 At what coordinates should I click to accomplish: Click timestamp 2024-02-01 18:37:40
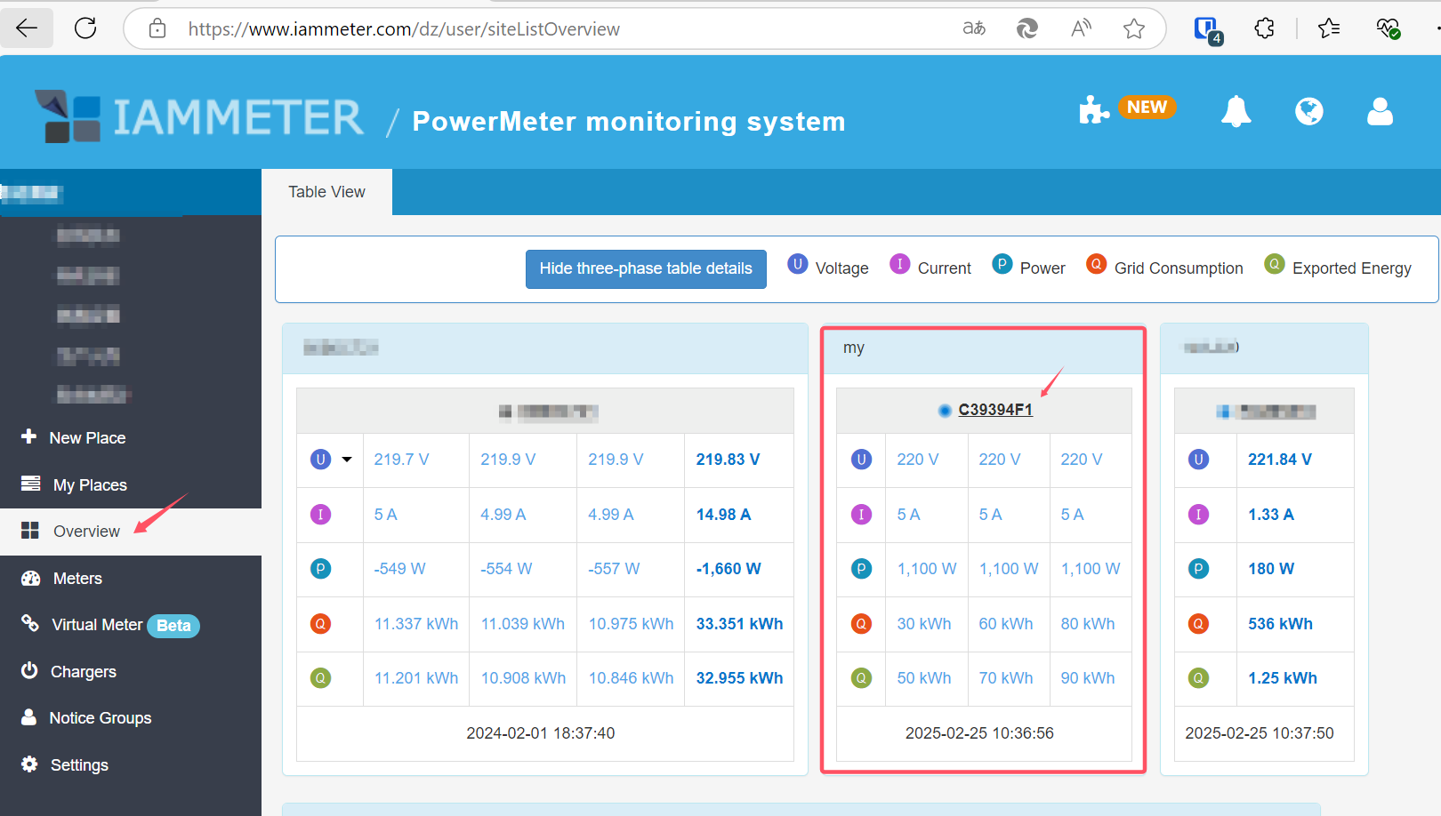pyautogui.click(x=541, y=733)
